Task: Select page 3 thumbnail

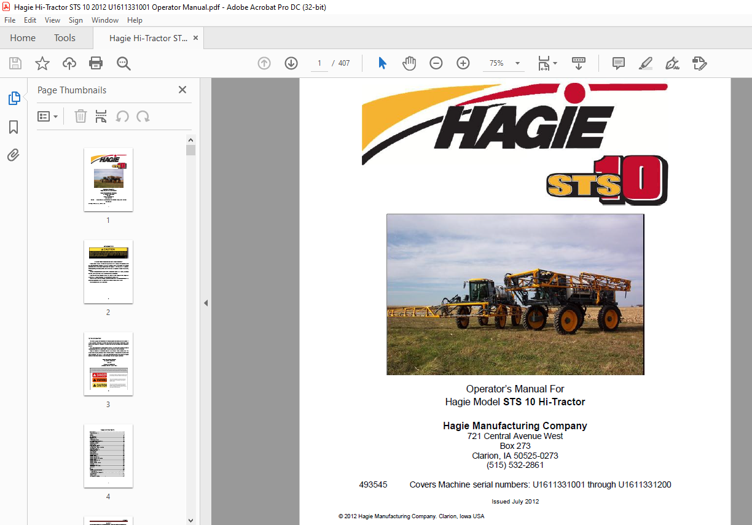Action: coord(108,364)
